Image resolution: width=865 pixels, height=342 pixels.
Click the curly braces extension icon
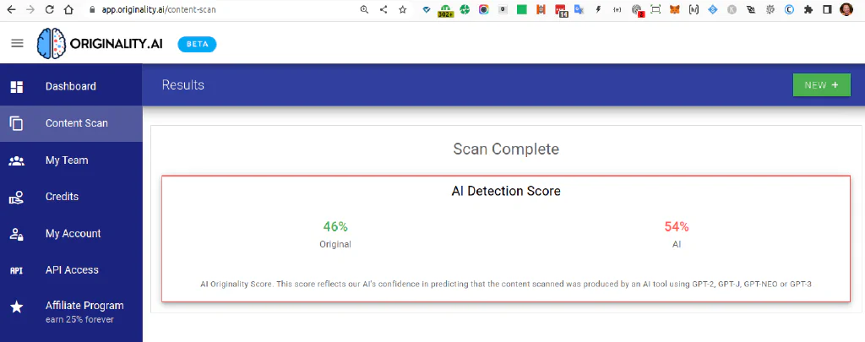617,9
